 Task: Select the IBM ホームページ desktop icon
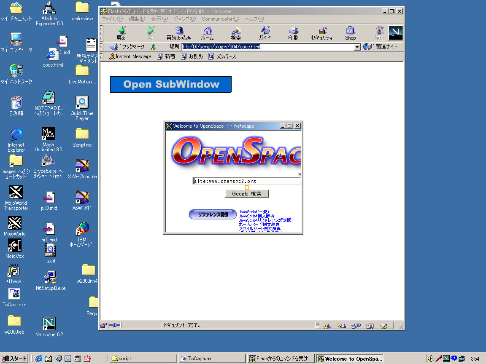pos(82,235)
